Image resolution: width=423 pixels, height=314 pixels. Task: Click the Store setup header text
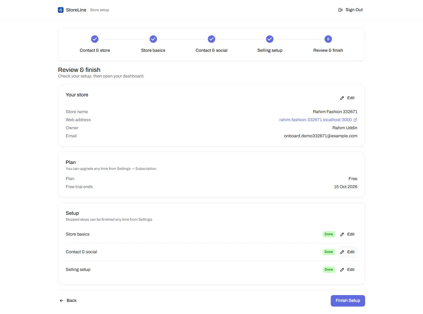pos(99,10)
